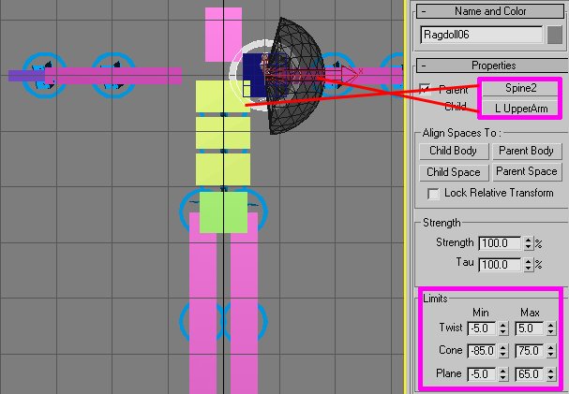Image resolution: width=569 pixels, height=394 pixels.
Task: Select the top yellow spine box
Action: (222, 96)
